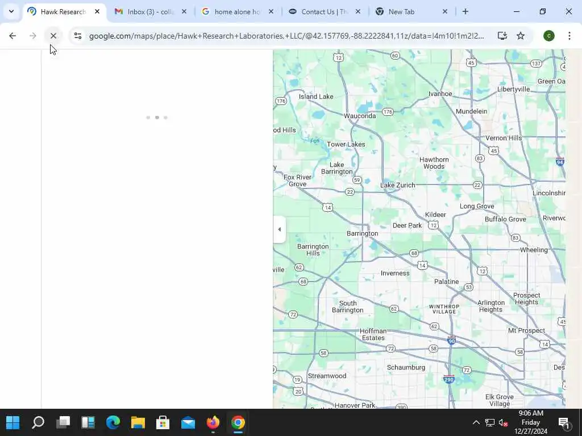Click the I-290 highway shield on the map
Image resolution: width=582 pixels, height=436 pixels.
pyautogui.click(x=449, y=379)
